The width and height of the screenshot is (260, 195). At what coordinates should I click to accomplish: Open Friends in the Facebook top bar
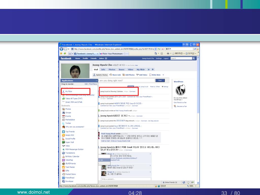point(93,58)
